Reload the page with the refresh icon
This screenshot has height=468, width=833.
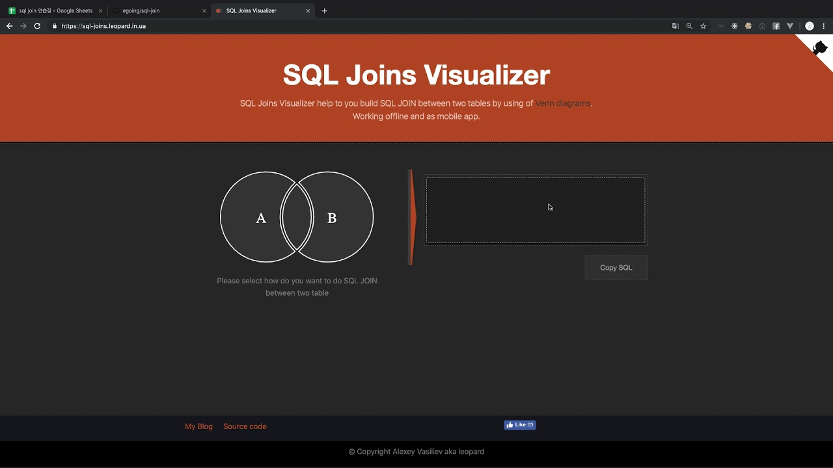click(37, 26)
